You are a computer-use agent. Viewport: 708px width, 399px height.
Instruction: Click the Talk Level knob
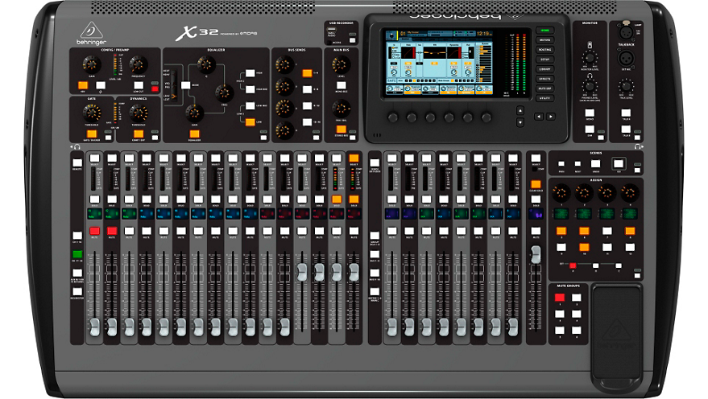click(x=626, y=85)
